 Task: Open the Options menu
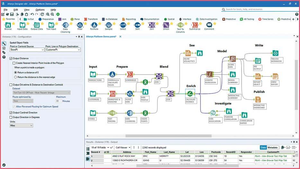pos(40,10)
